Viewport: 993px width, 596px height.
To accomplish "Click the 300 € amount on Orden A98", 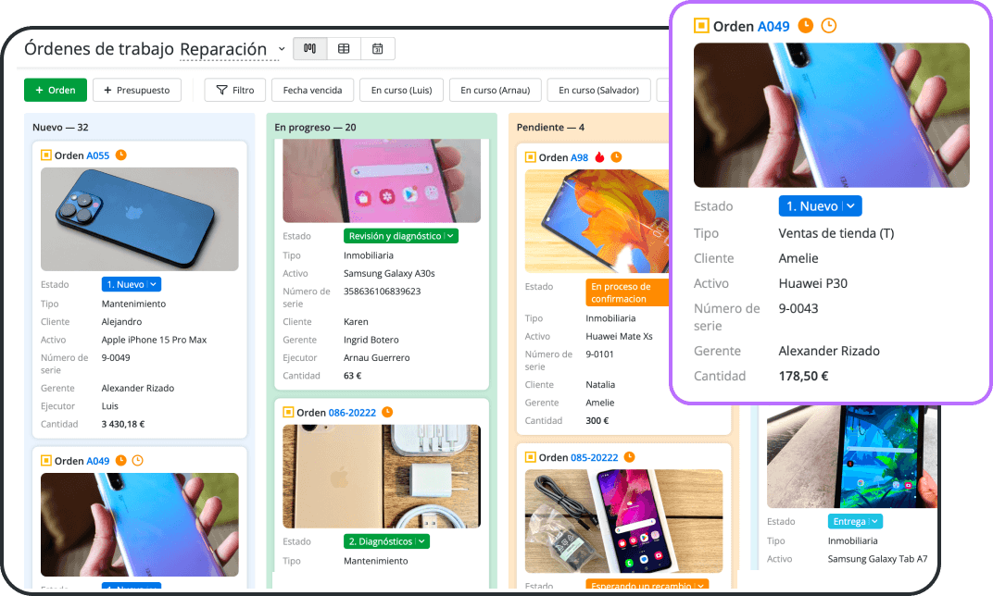I will (597, 421).
